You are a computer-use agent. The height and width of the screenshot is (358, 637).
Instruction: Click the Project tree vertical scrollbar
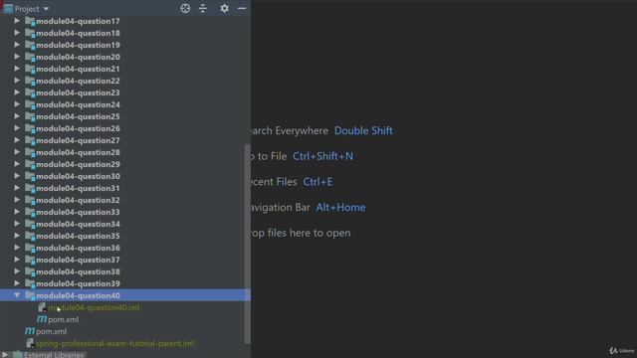click(248, 244)
